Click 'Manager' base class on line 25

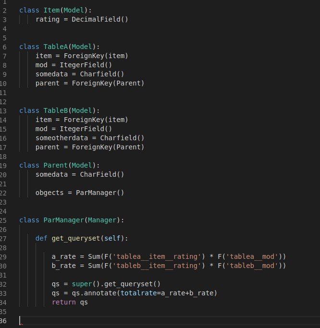point(102,220)
